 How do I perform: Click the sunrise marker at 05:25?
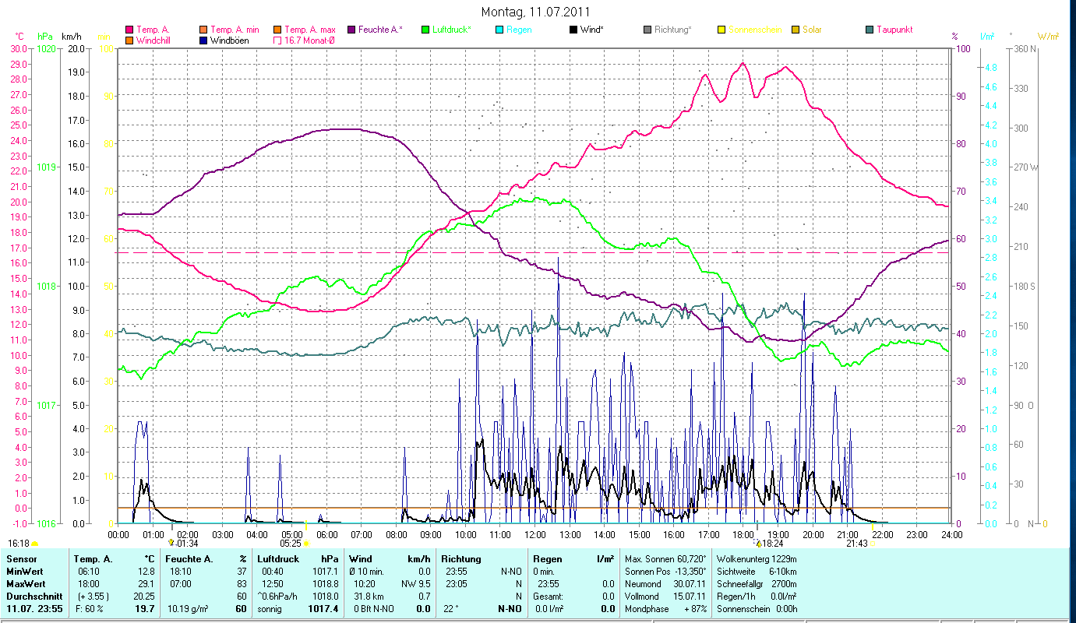pos(306,543)
